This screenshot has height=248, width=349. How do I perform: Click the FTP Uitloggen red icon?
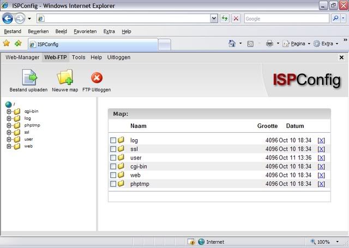click(97, 78)
